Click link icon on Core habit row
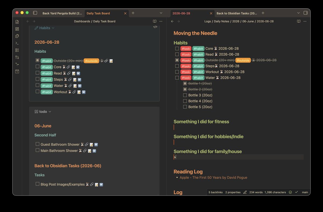 68,67
